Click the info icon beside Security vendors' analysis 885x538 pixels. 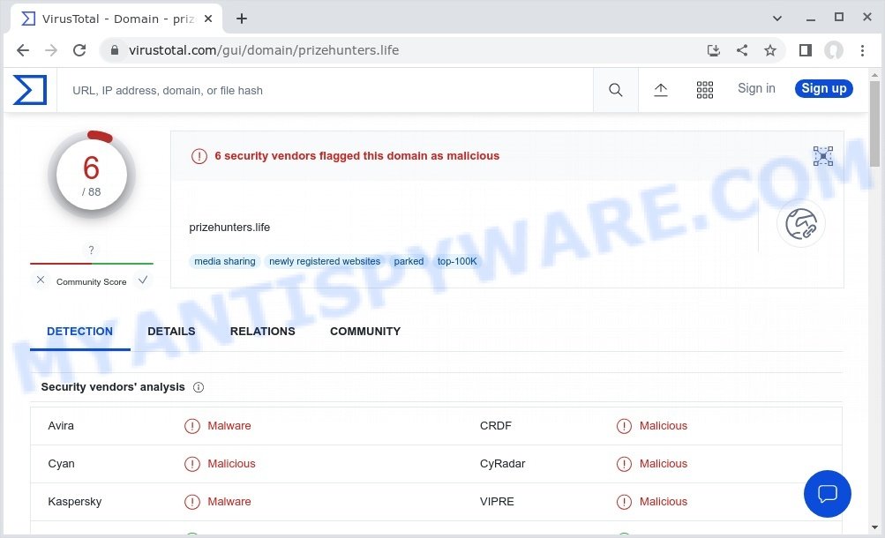pos(199,387)
